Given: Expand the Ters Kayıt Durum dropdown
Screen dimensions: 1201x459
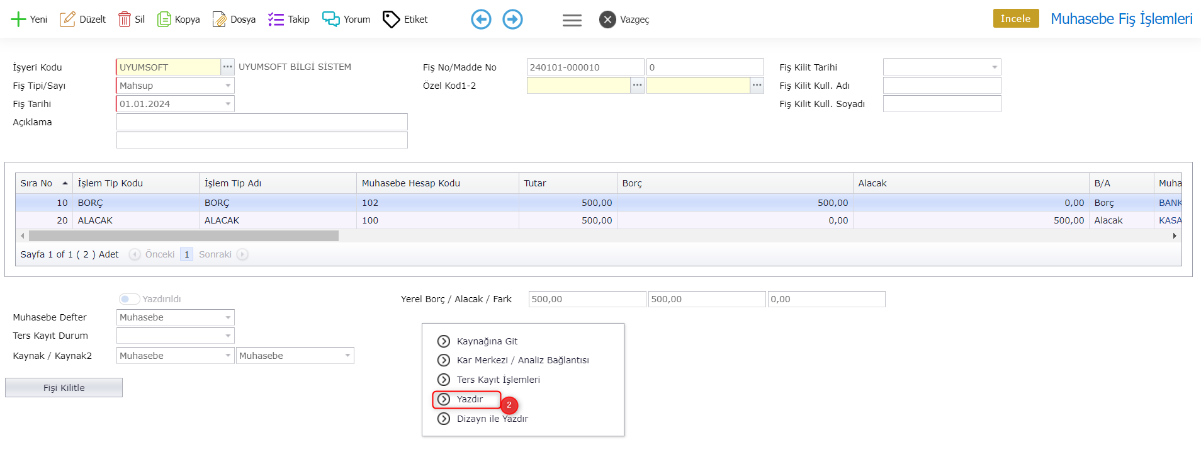Looking at the screenshot, I should click(228, 336).
